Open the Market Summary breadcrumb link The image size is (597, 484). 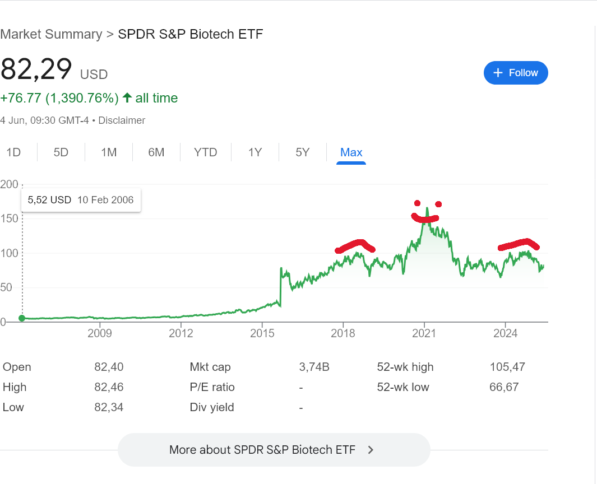[51, 34]
